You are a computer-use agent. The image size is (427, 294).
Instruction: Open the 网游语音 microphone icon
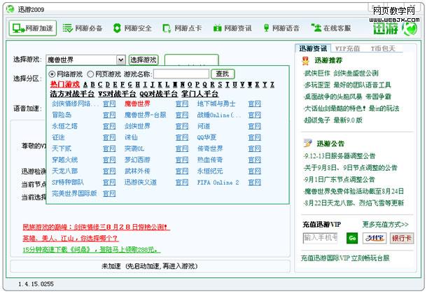coord(266,29)
